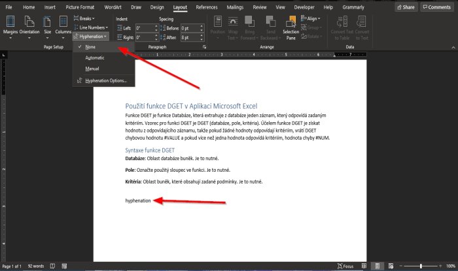Choose Automatic hyphenation
This screenshot has height=271, width=458.
94,57
